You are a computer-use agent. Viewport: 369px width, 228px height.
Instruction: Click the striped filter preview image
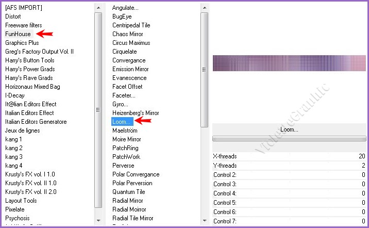(x=289, y=63)
